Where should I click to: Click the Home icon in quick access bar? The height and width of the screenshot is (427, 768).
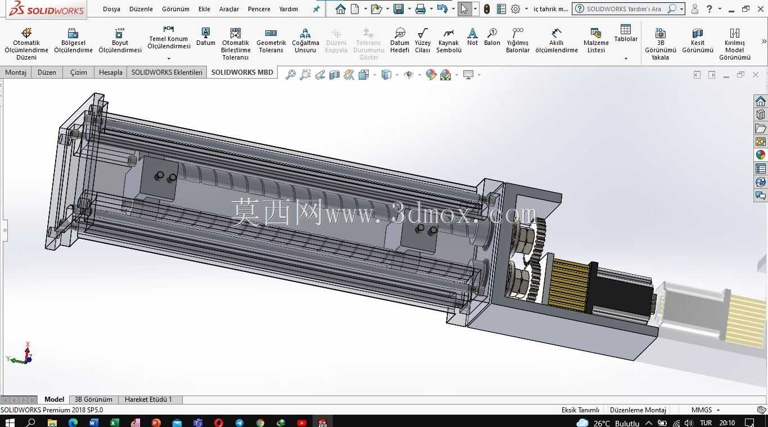click(x=340, y=9)
